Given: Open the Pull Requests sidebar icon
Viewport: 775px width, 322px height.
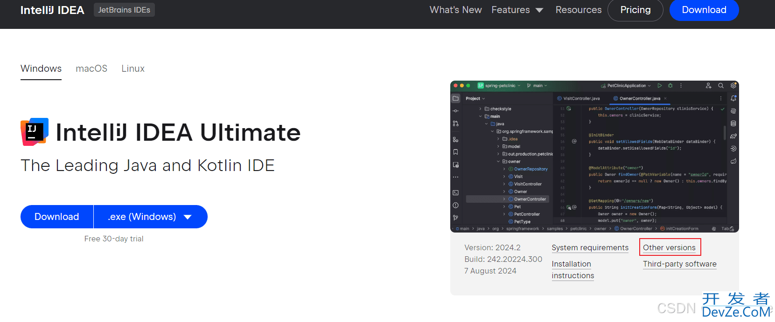Looking at the screenshot, I should pyautogui.click(x=456, y=123).
